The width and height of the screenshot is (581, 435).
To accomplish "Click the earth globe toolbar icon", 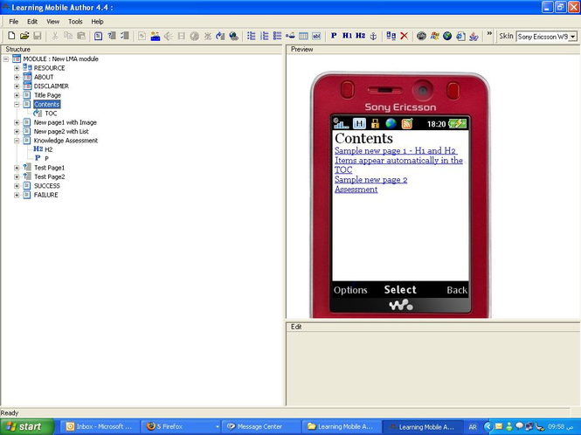I will click(x=446, y=36).
